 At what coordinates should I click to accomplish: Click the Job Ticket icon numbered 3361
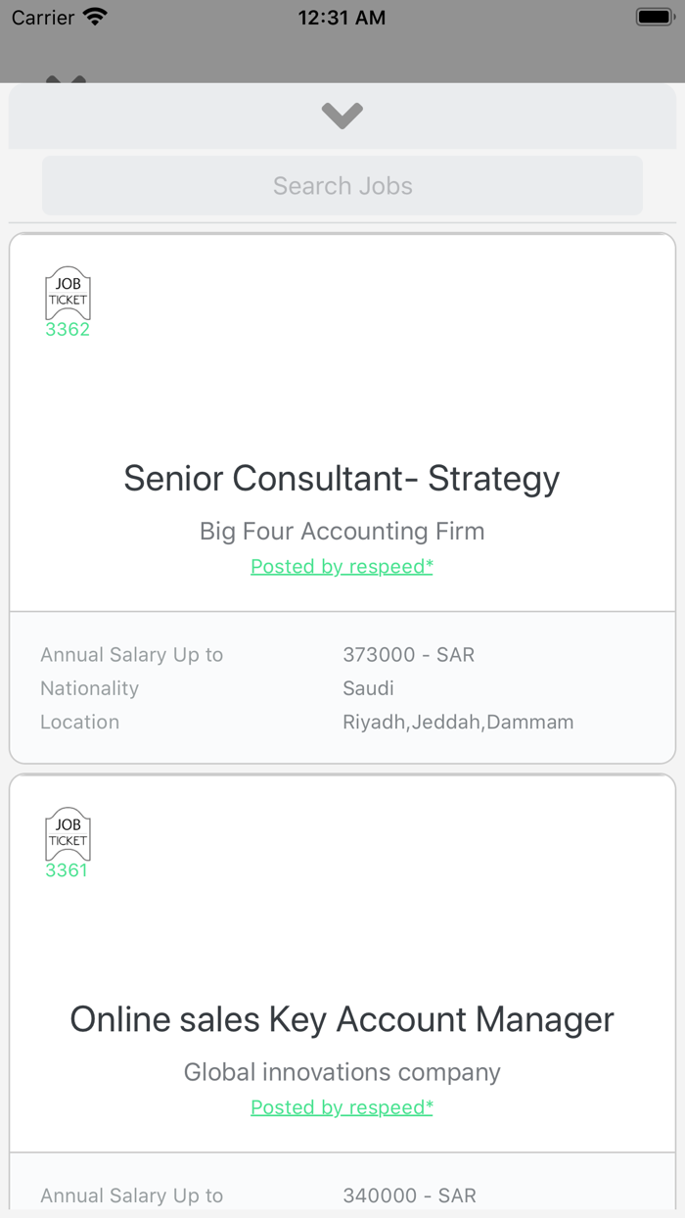tap(68, 834)
